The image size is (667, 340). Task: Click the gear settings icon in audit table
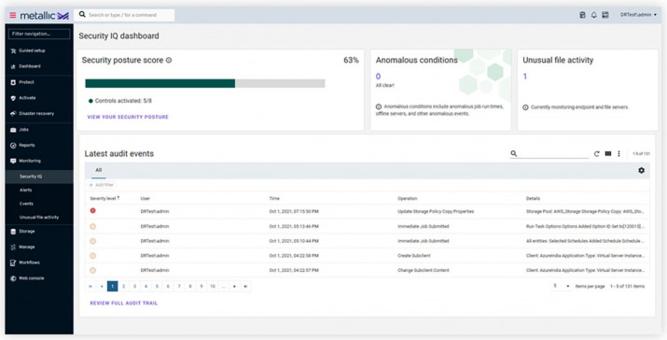coord(641,170)
